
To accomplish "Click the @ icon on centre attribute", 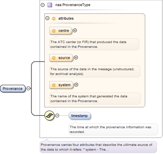I will pyautogui.click(x=54, y=31).
